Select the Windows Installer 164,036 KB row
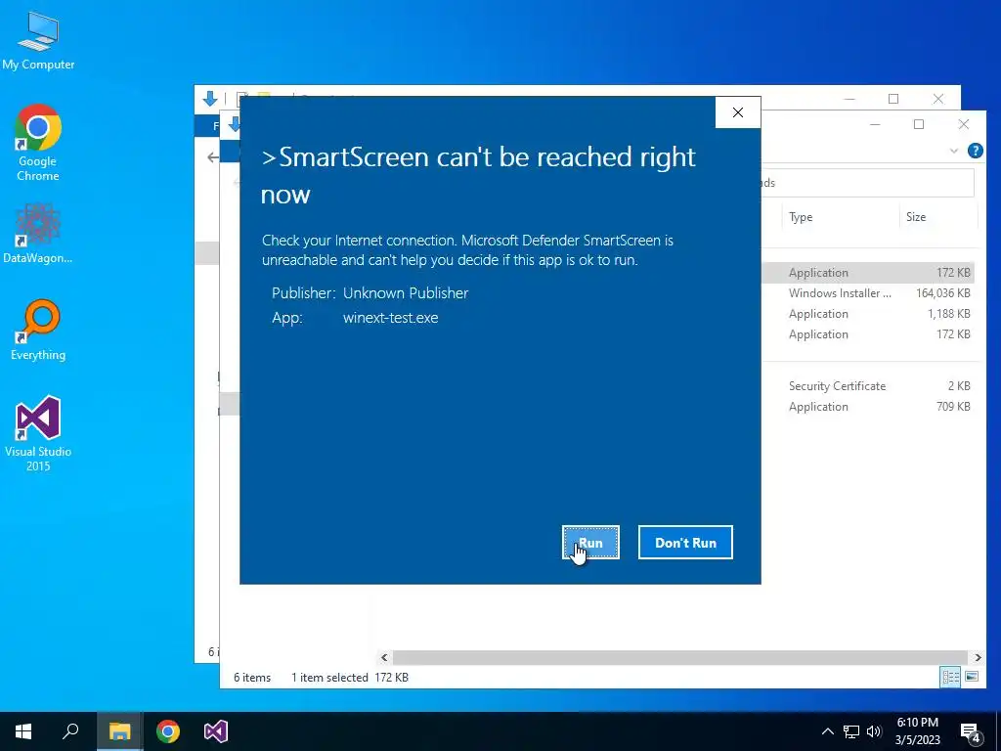Viewport: 1001px width, 751px height. click(868, 293)
